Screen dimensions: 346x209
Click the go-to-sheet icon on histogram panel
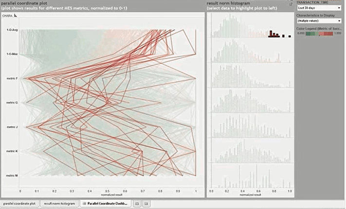click(291, 4)
